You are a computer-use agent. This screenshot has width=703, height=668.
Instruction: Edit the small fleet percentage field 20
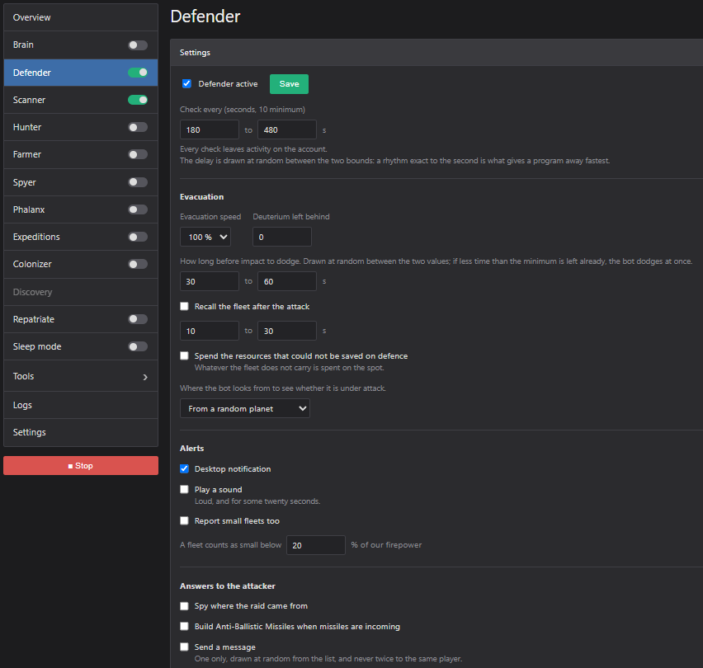[x=316, y=545]
